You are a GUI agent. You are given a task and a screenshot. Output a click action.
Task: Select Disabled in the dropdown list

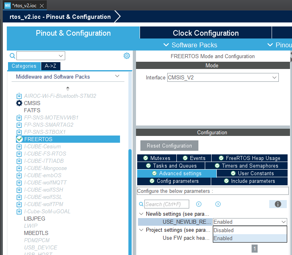(x=250, y=230)
